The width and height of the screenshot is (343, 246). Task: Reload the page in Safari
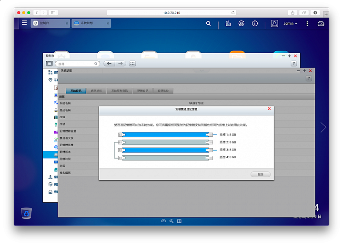(233, 13)
